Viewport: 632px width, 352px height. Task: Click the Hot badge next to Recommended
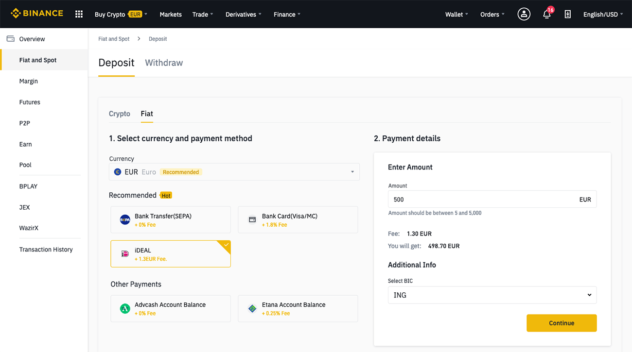point(166,195)
